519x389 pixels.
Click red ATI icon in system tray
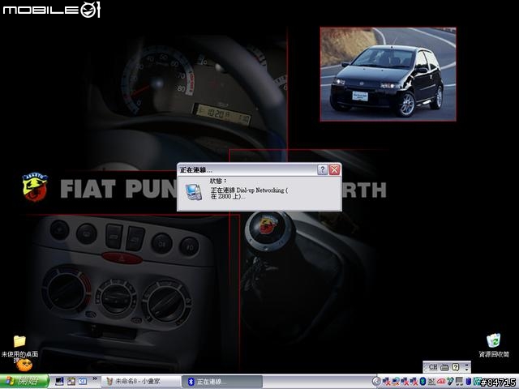coord(441,382)
